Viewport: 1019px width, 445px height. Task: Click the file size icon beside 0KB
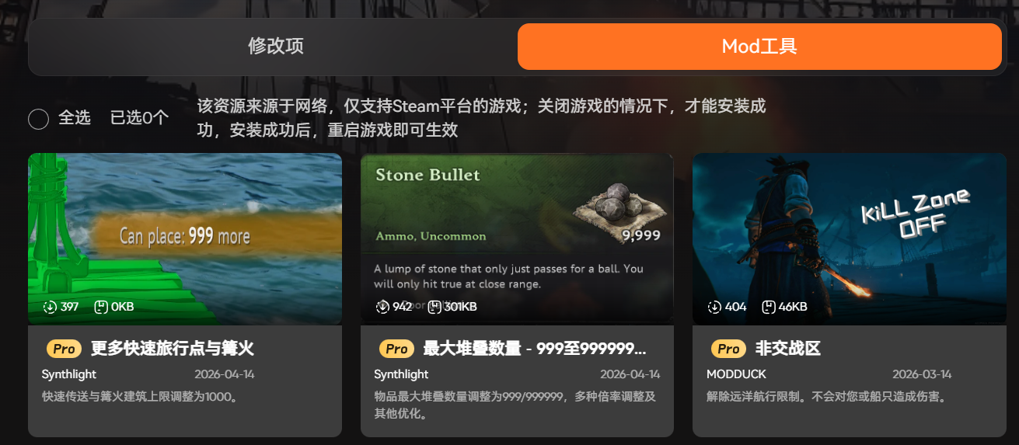(100, 307)
